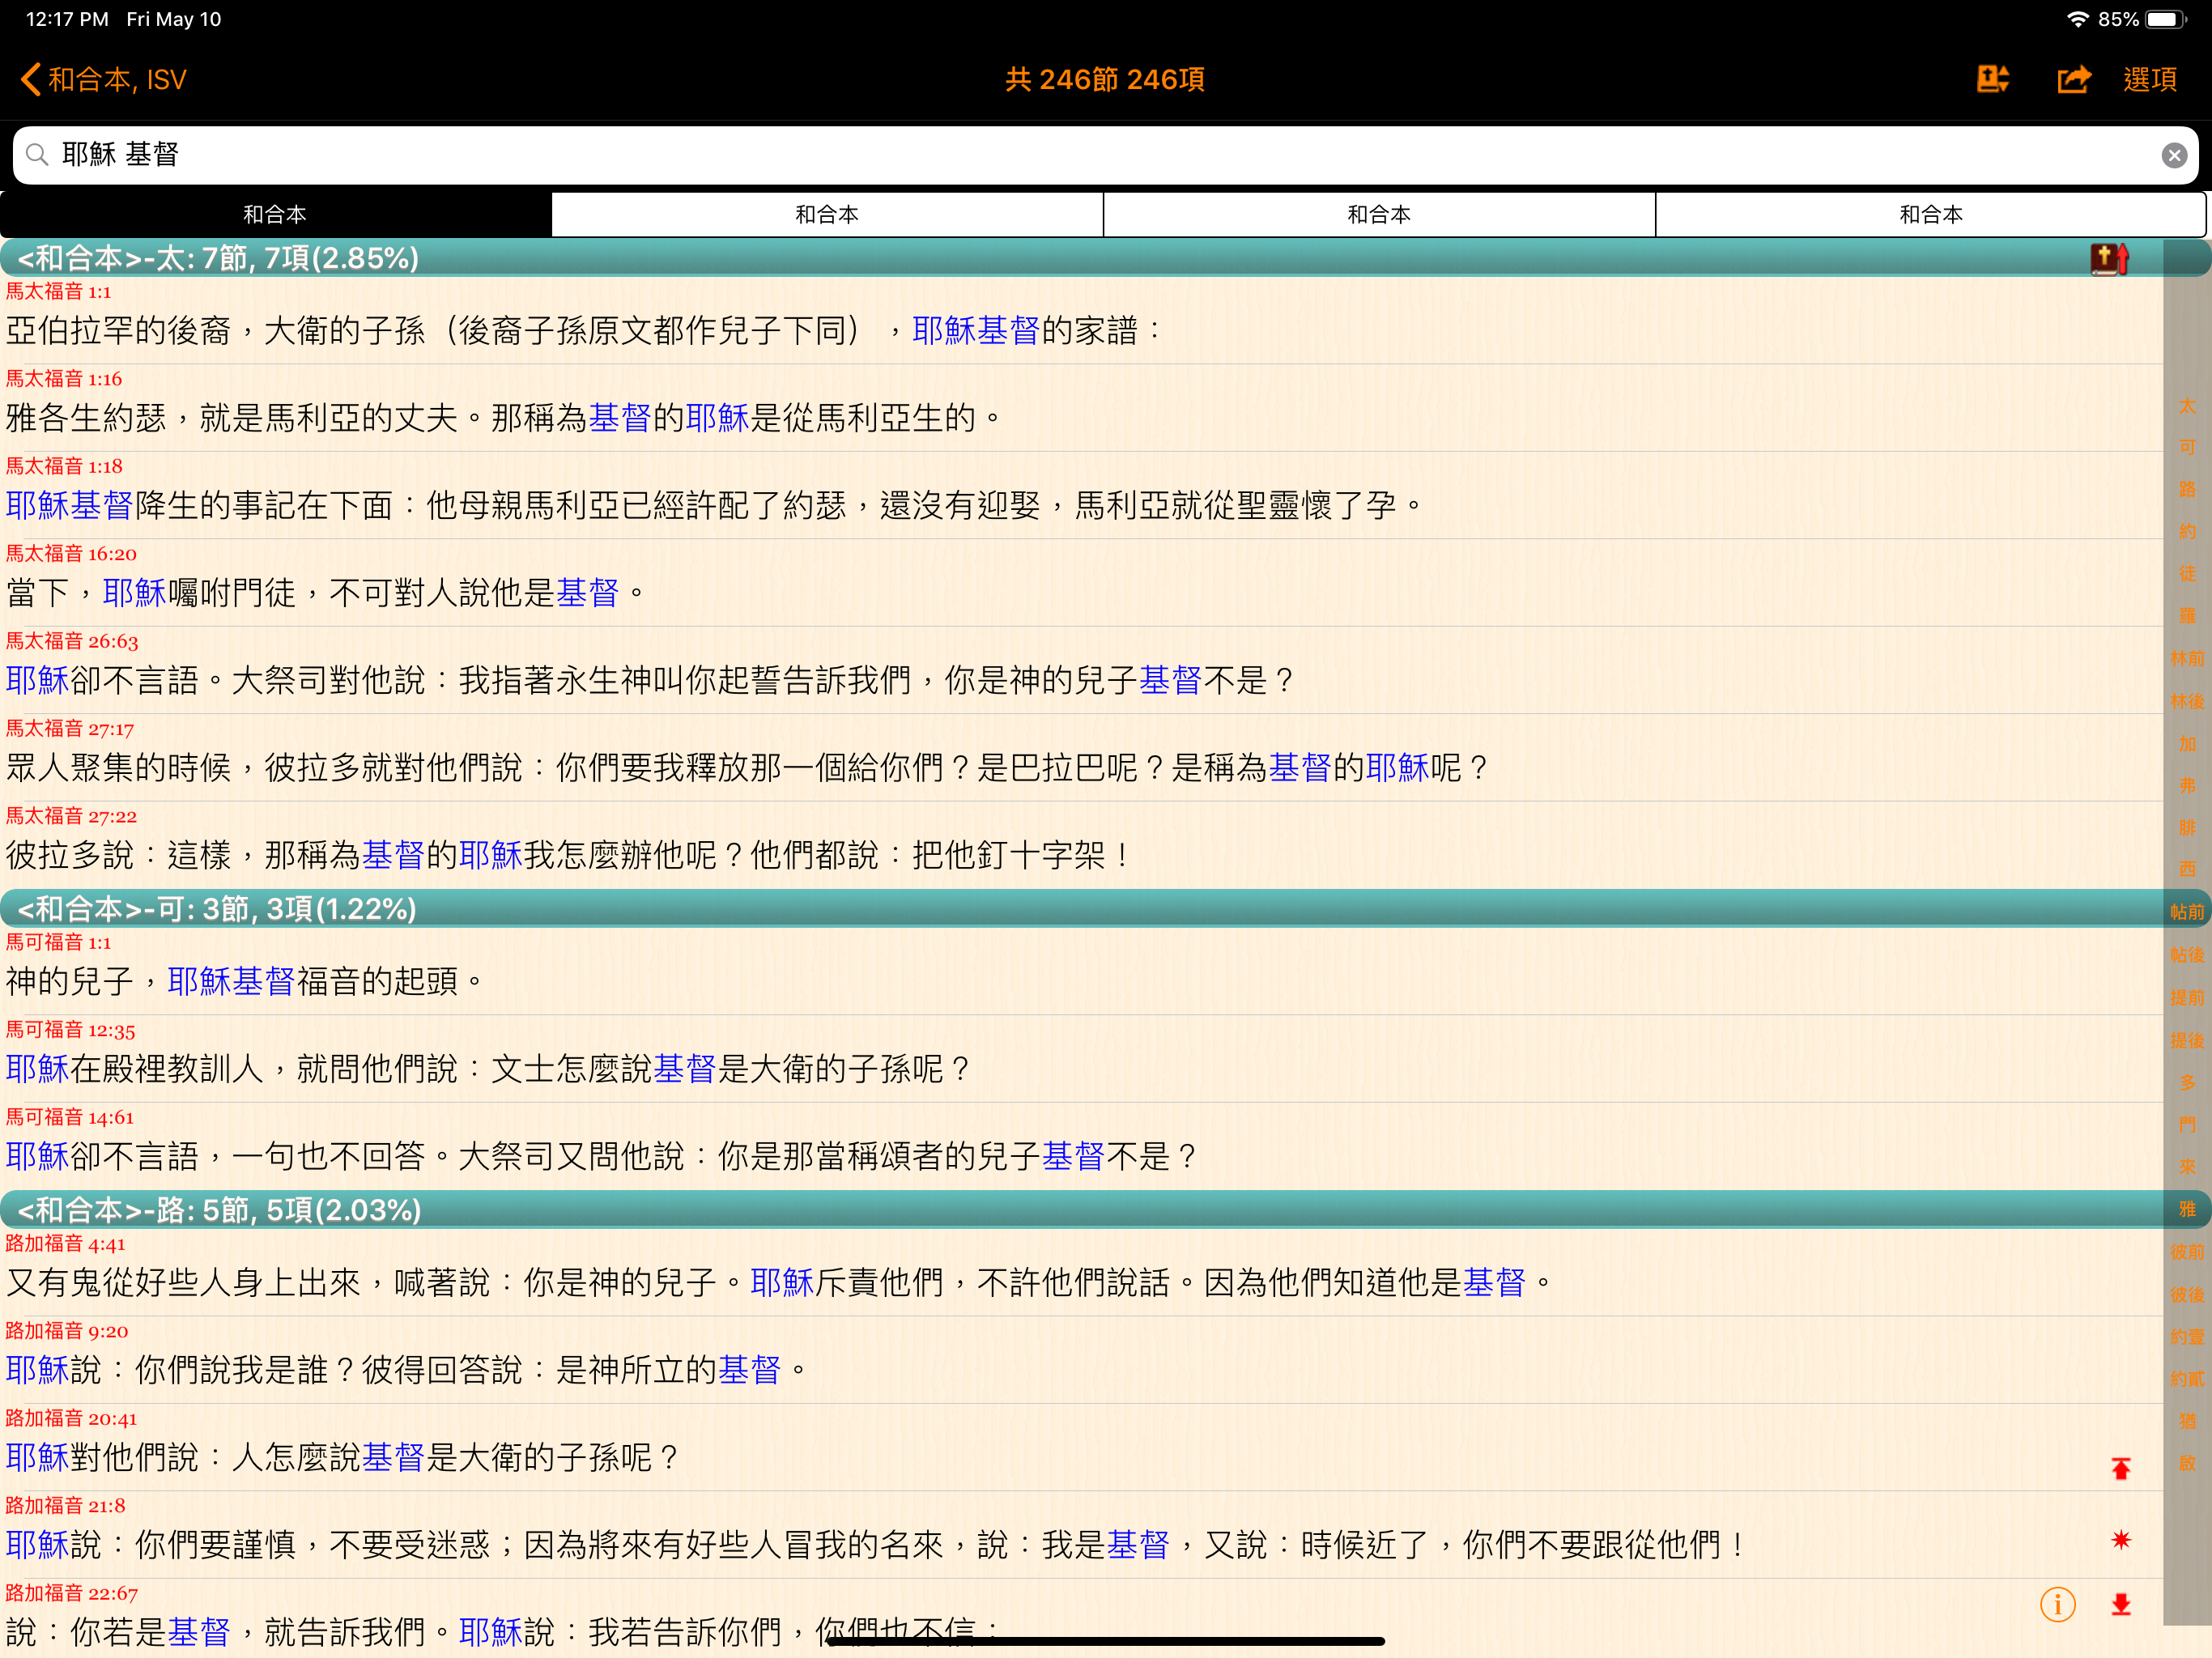Open verse reference 馬可福音 12:35
The width and height of the screenshot is (2212, 1658).
click(x=70, y=1029)
